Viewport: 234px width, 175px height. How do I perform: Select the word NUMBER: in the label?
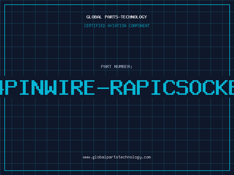pos(123,66)
